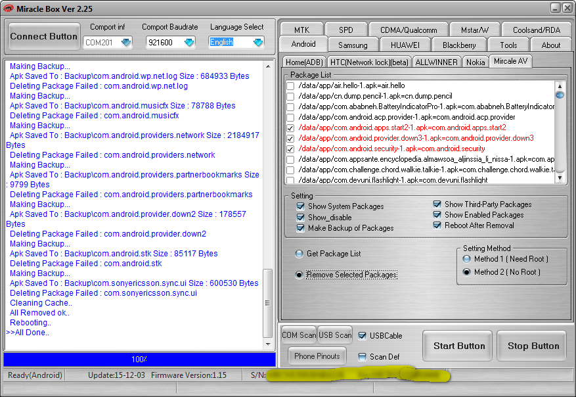Image resolution: width=576 pixels, height=397 pixels.
Task: Toggle Show_disable checkbox
Action: [x=301, y=218]
